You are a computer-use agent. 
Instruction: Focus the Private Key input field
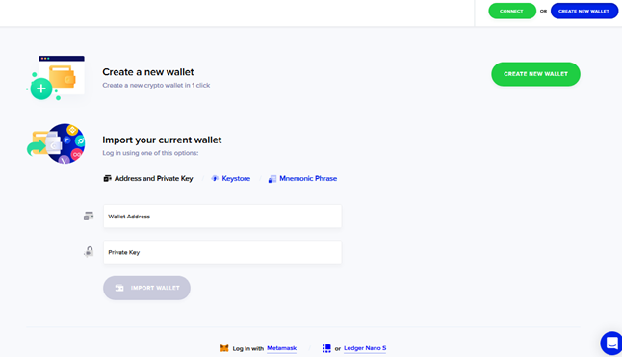pyautogui.click(x=222, y=252)
